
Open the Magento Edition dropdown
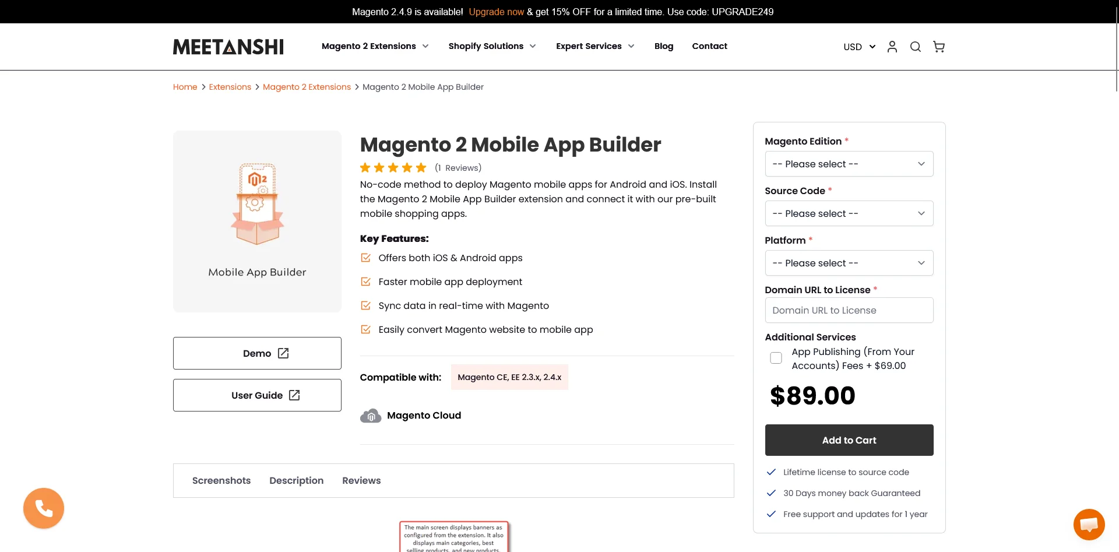(849, 164)
